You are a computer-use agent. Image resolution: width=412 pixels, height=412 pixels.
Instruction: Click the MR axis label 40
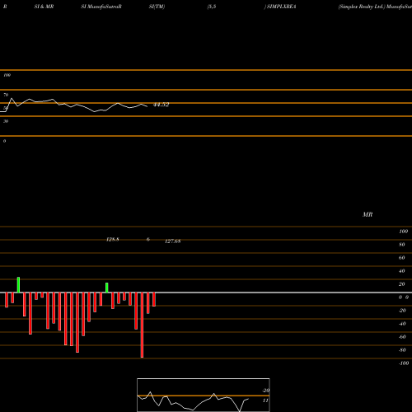[x=402, y=271]
